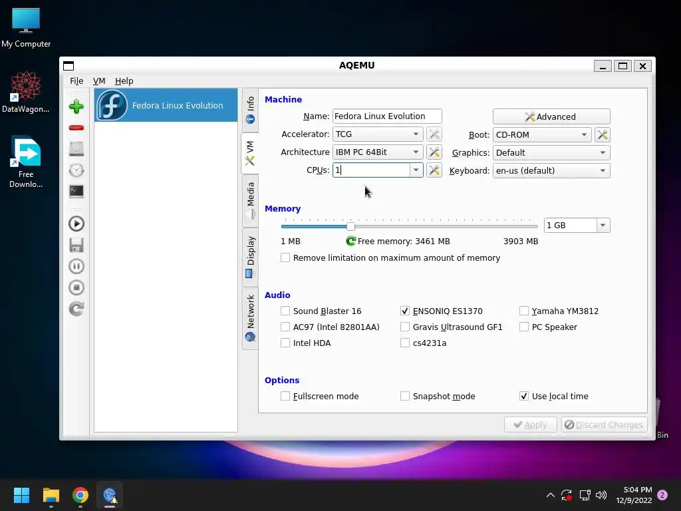Open the DataWagon desktop shortcut
Image resolution: width=681 pixels, height=511 pixels.
(26, 92)
